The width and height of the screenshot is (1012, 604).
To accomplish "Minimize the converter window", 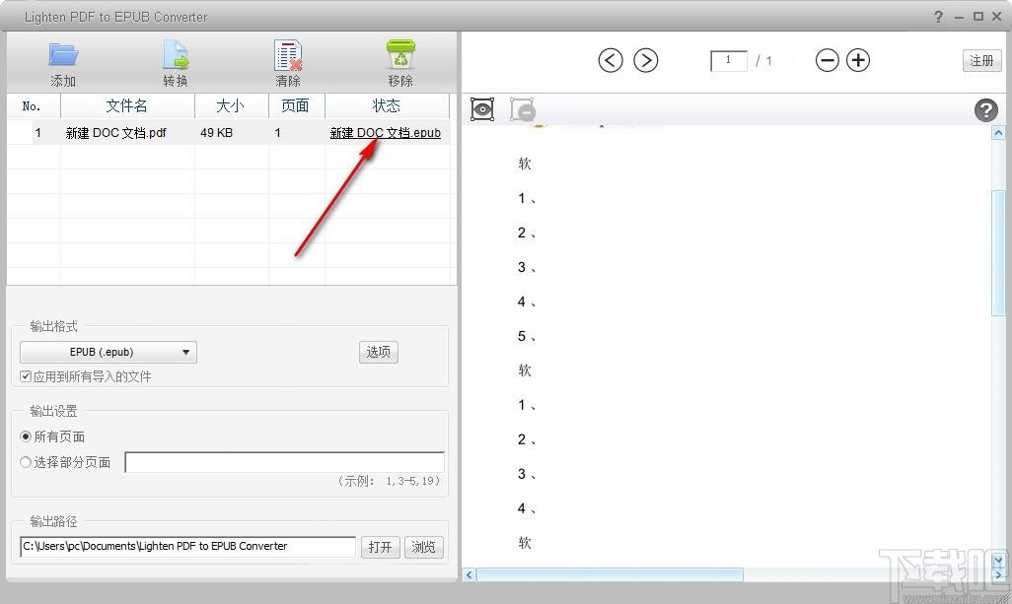I will click(959, 17).
